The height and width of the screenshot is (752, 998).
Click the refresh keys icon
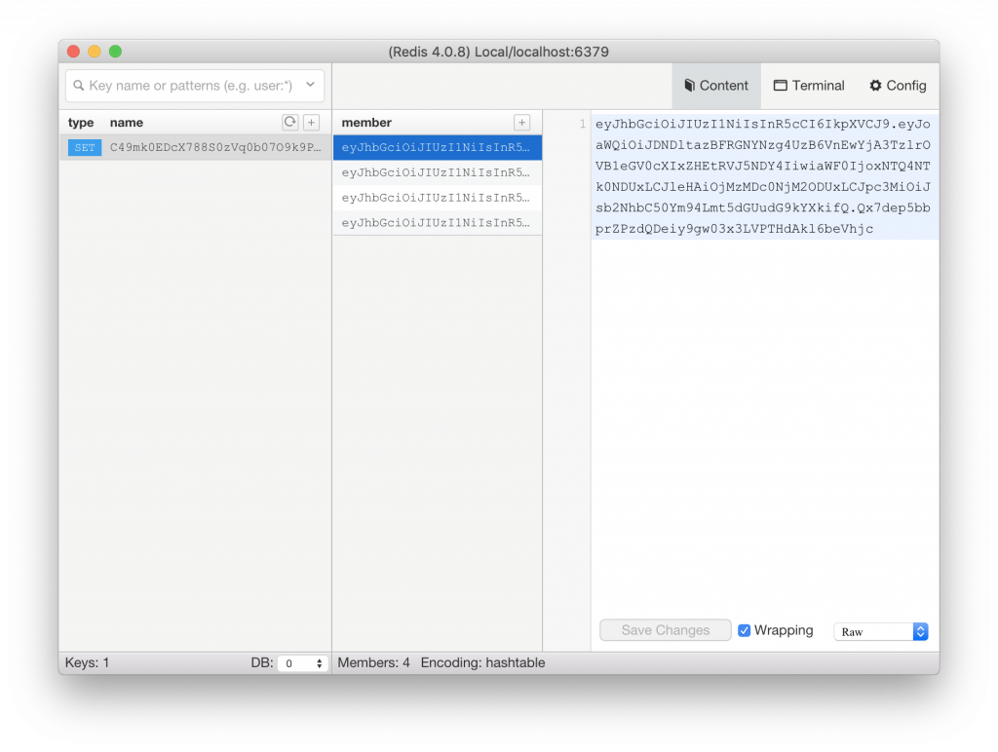point(290,122)
